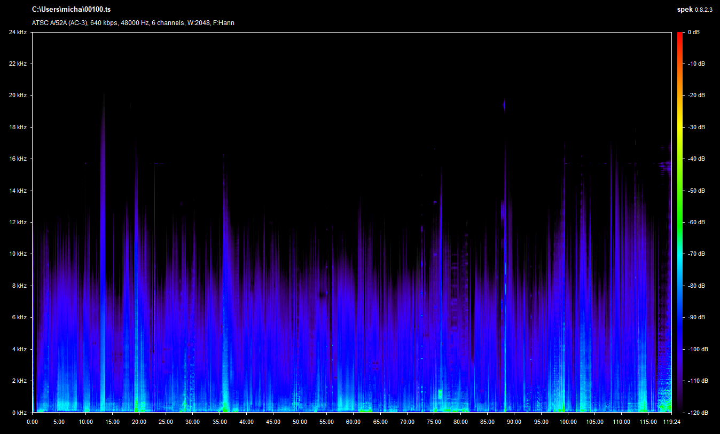Click the 24 kHz frequency axis label
Screen dimensions: 720x434
click(x=18, y=32)
